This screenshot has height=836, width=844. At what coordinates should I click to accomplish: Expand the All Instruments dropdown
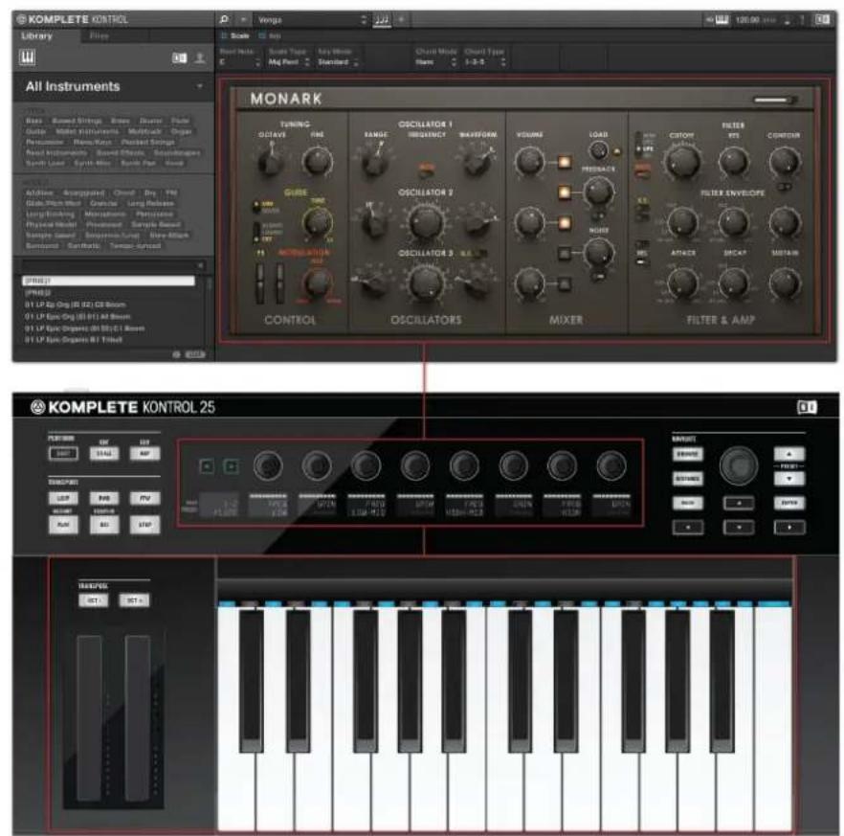tap(200, 86)
